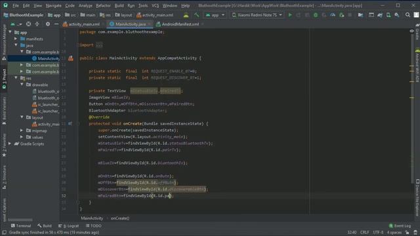Toggle read-only lock icon in status bar
The width and height of the screenshot is (420, 236).
tap(407, 232)
